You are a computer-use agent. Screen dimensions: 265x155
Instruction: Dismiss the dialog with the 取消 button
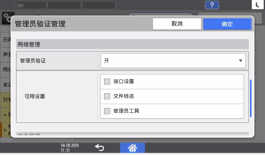(177, 24)
